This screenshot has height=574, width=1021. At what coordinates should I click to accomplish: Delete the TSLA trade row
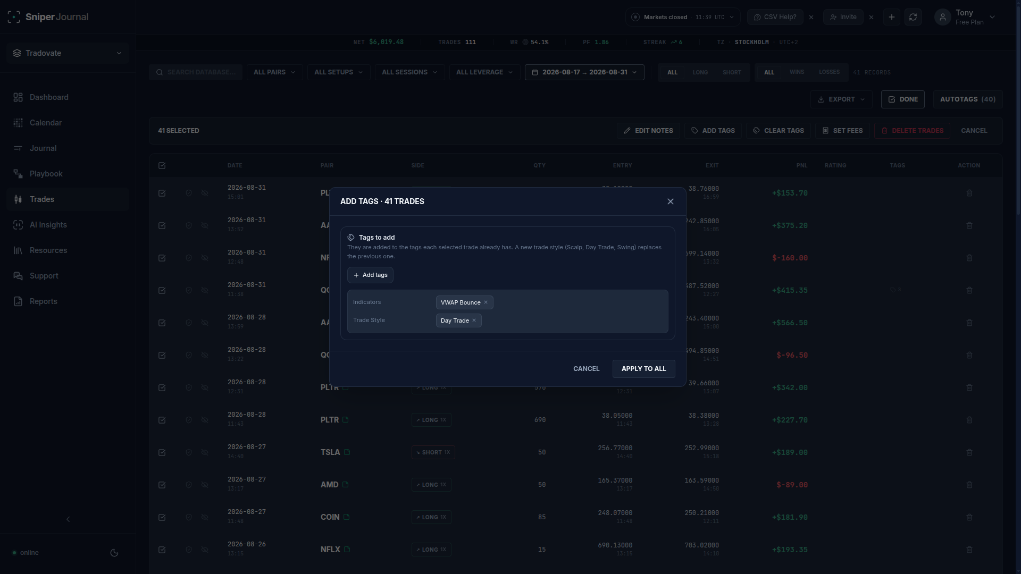(x=969, y=452)
